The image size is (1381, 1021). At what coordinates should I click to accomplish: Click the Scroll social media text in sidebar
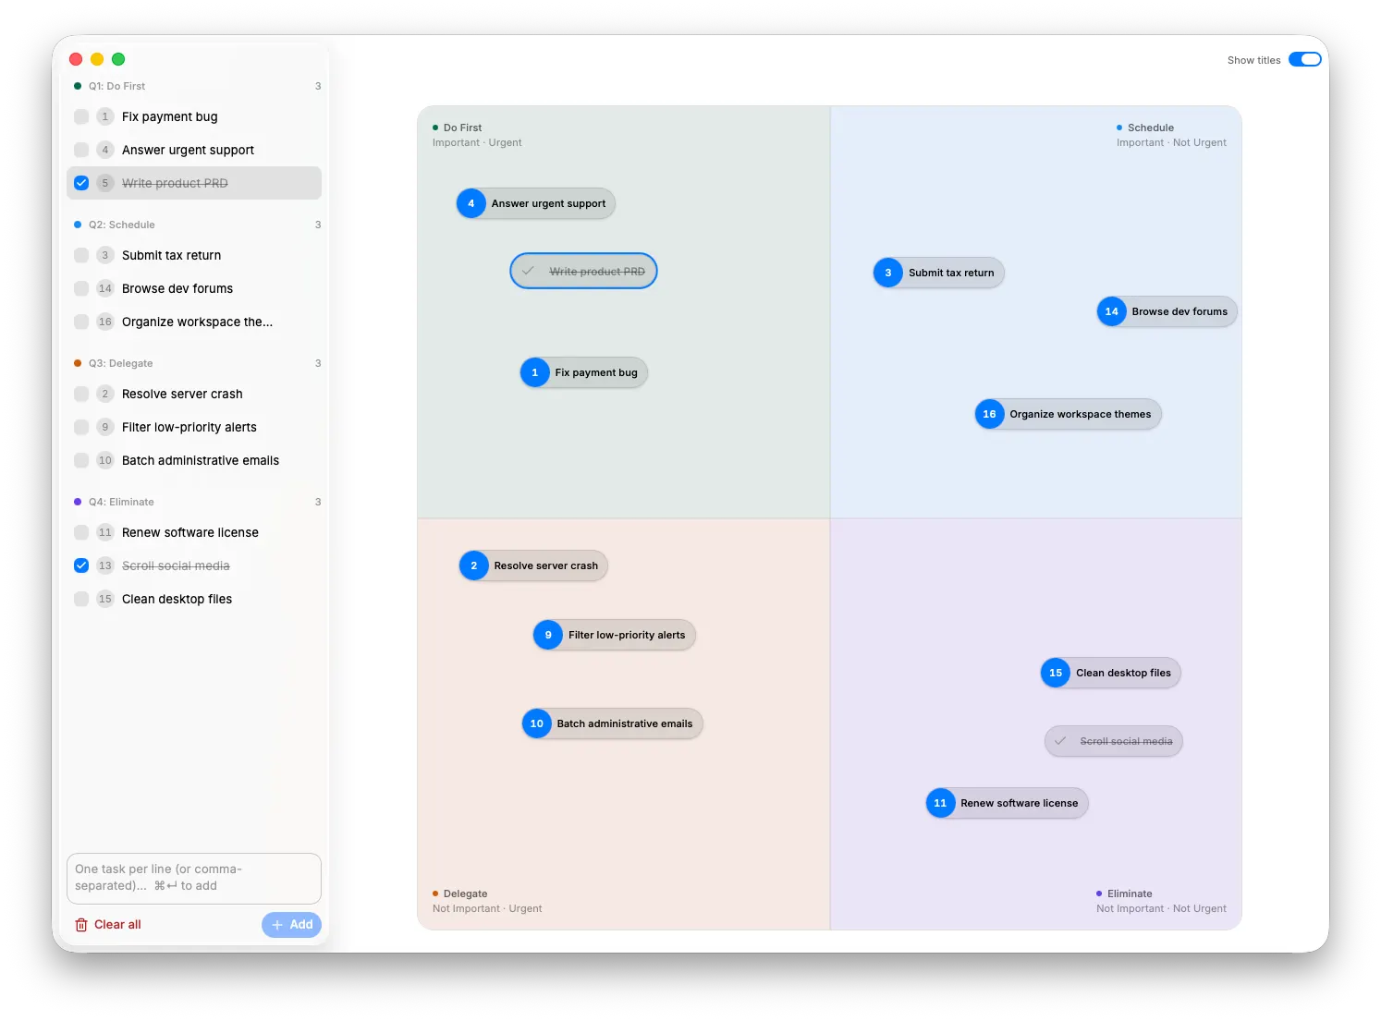[176, 565]
